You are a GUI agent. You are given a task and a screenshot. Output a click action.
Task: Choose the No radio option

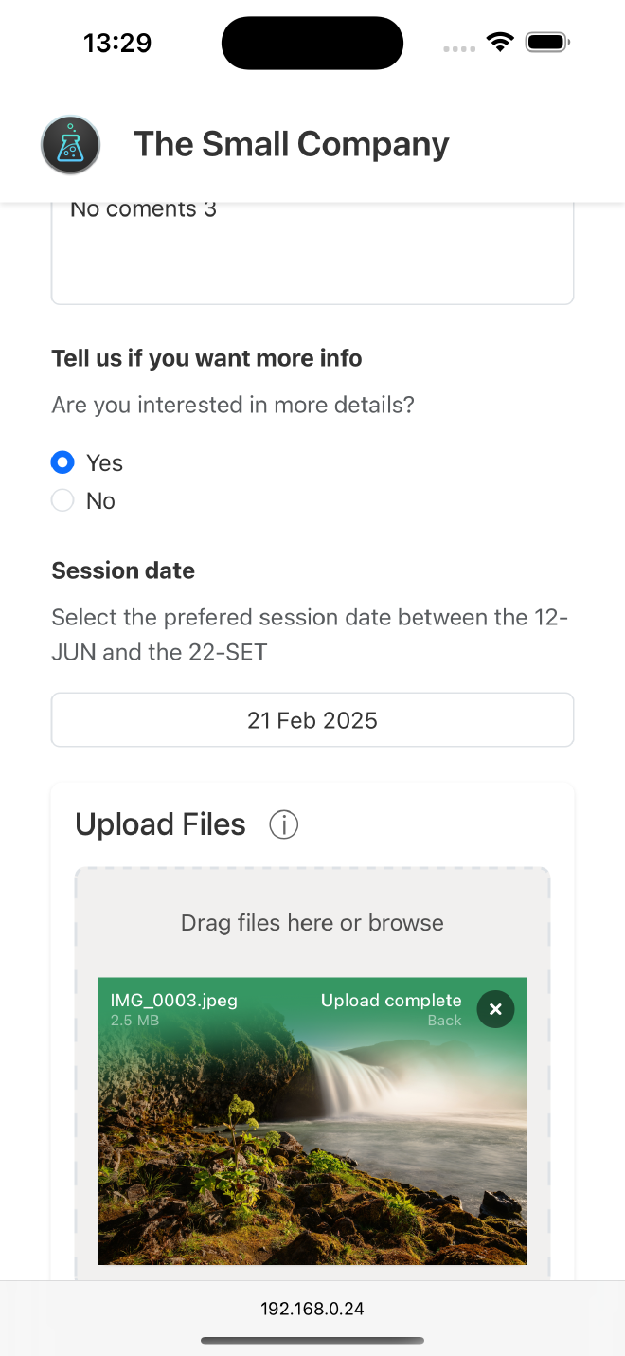[x=62, y=500]
